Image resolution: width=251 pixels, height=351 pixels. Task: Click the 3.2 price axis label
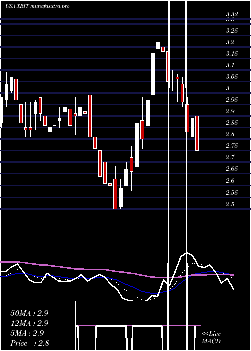[230, 42]
